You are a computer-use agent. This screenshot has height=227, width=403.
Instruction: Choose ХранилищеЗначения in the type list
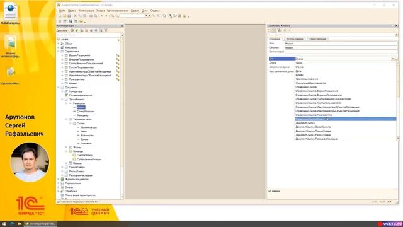coord(346,79)
